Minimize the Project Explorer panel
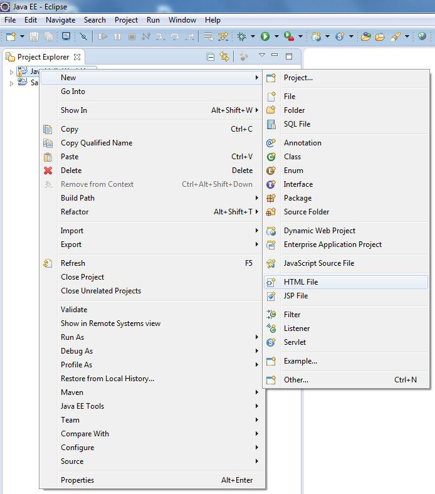This screenshot has height=494, width=435. tap(276, 56)
